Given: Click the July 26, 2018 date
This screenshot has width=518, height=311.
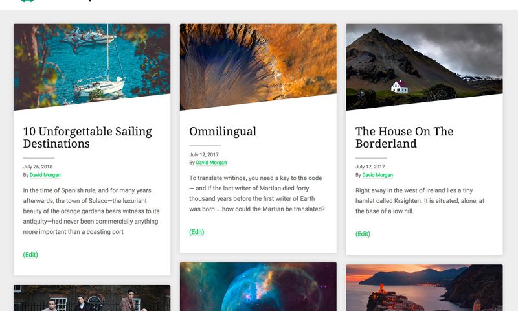Looking at the screenshot, I should [x=38, y=167].
